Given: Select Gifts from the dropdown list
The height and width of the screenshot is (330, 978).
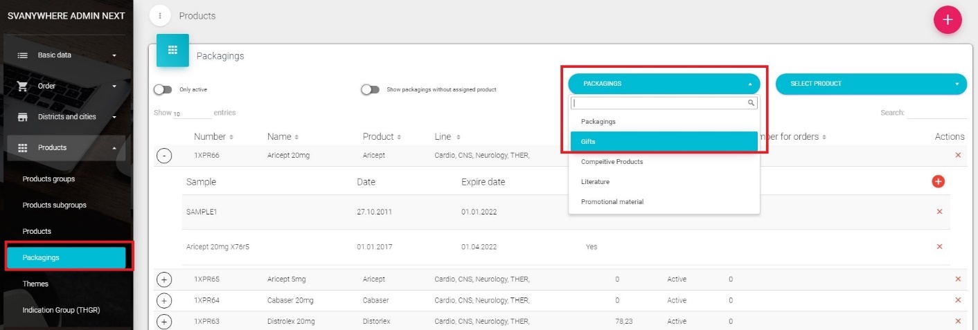Looking at the screenshot, I should [664, 141].
